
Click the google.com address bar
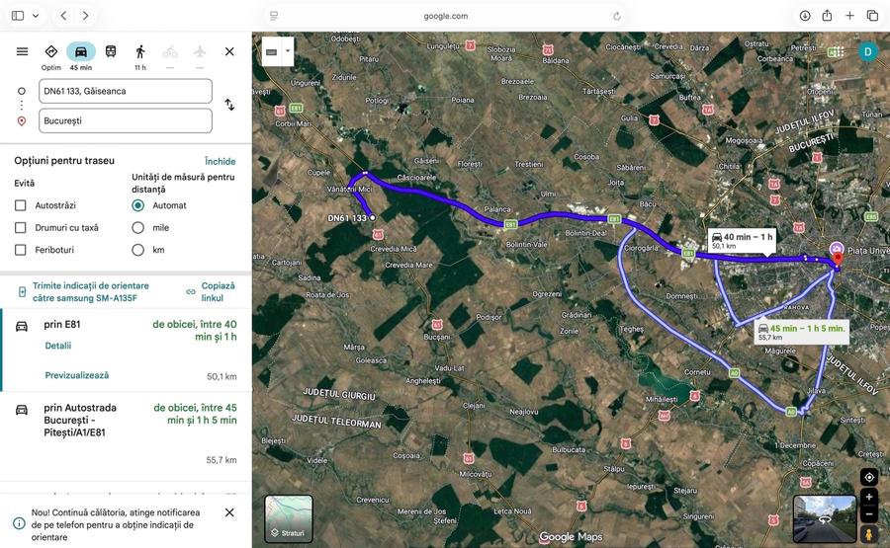click(446, 16)
